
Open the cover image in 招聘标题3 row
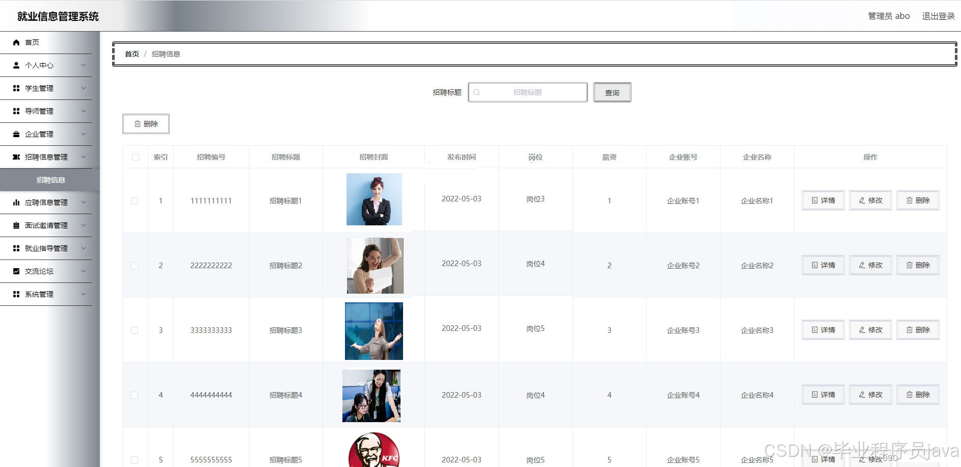tap(374, 331)
